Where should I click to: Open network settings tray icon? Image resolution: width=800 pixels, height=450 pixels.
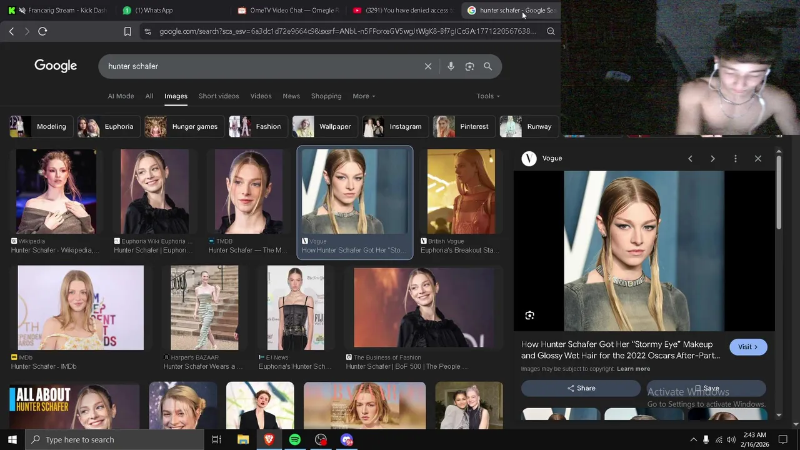pos(719,440)
